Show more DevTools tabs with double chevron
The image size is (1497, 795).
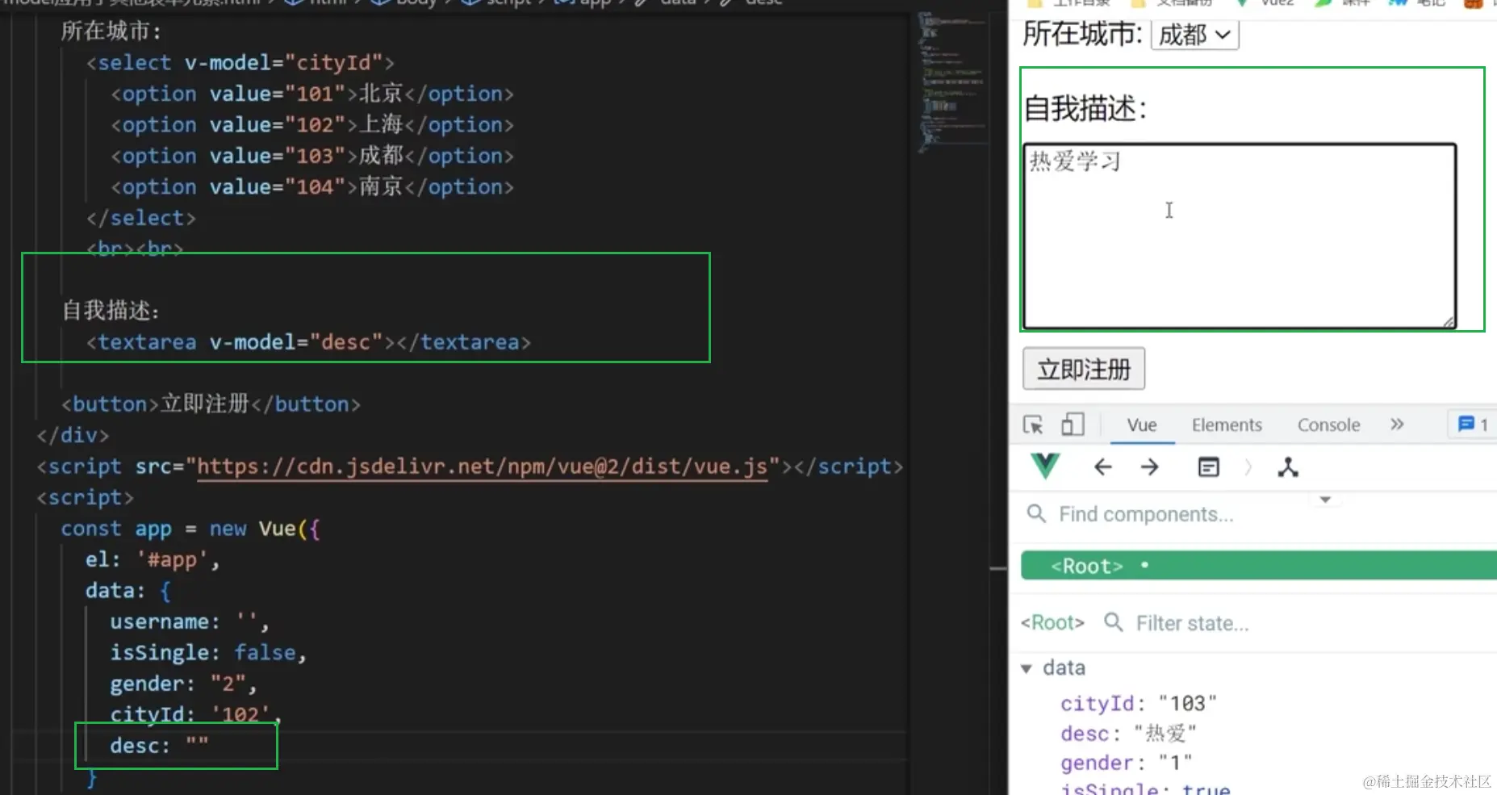pos(1397,425)
